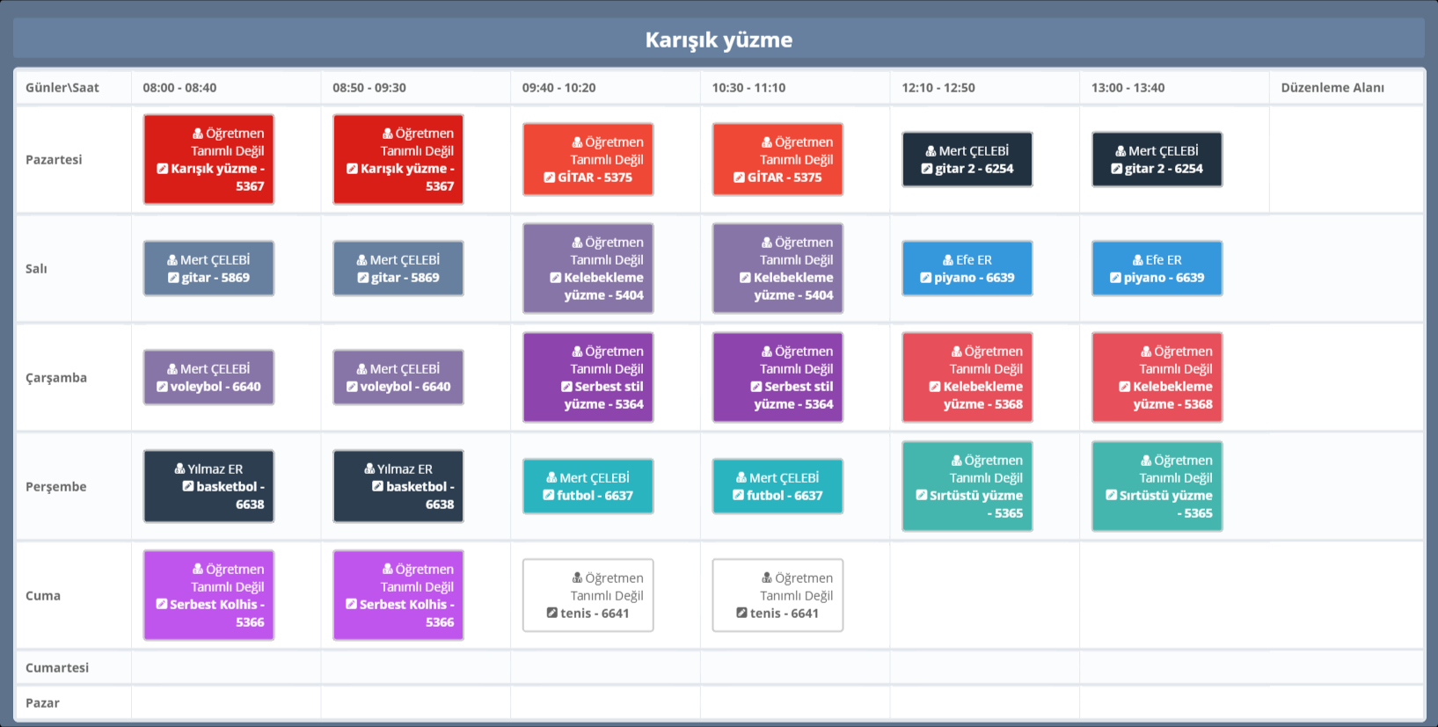Click edit icon beside futbol - 6637 at 09:40
The image size is (1438, 727).
pos(549,496)
